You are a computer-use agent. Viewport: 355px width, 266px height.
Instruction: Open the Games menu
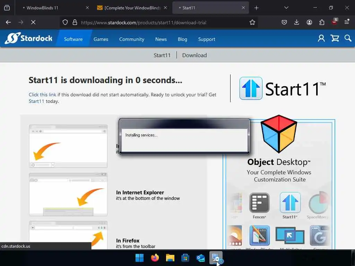[x=101, y=39]
